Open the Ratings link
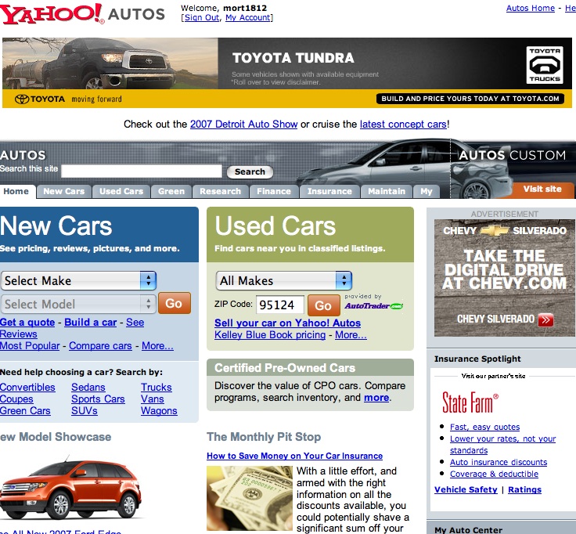 tap(524, 490)
